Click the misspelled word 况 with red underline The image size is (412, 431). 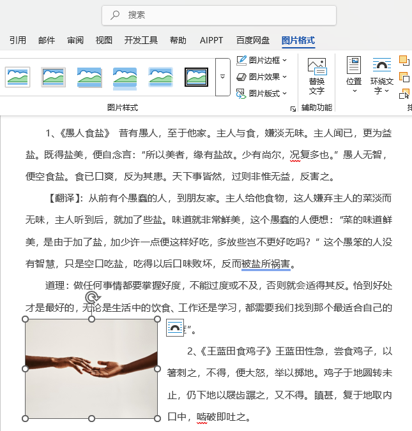tap(294, 156)
